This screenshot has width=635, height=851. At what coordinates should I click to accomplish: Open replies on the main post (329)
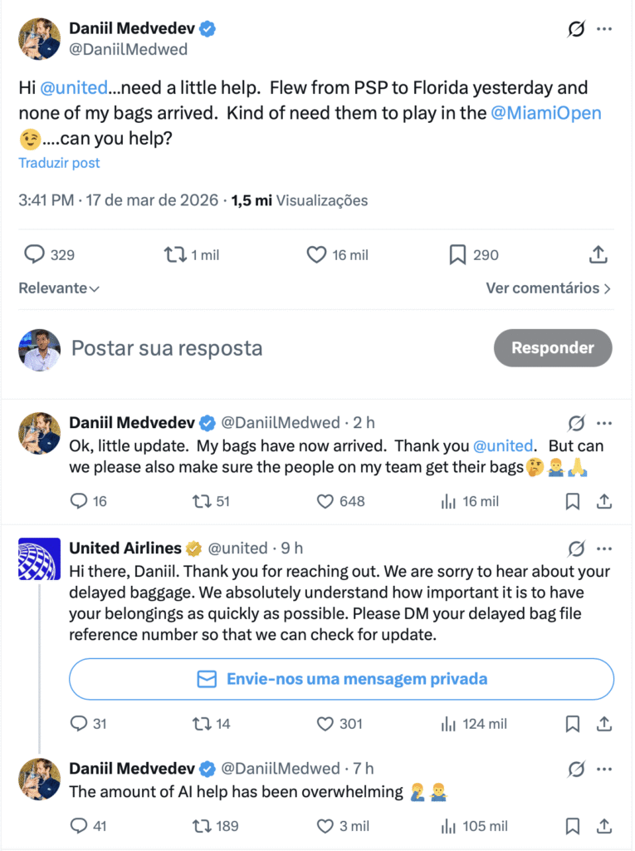pyautogui.click(x=34, y=255)
